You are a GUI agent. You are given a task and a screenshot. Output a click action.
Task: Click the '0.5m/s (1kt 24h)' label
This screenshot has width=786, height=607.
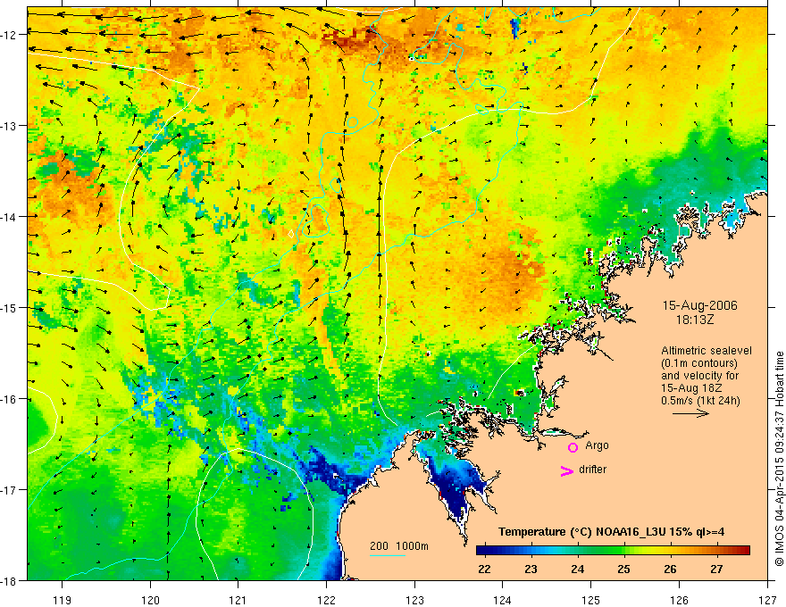click(701, 401)
